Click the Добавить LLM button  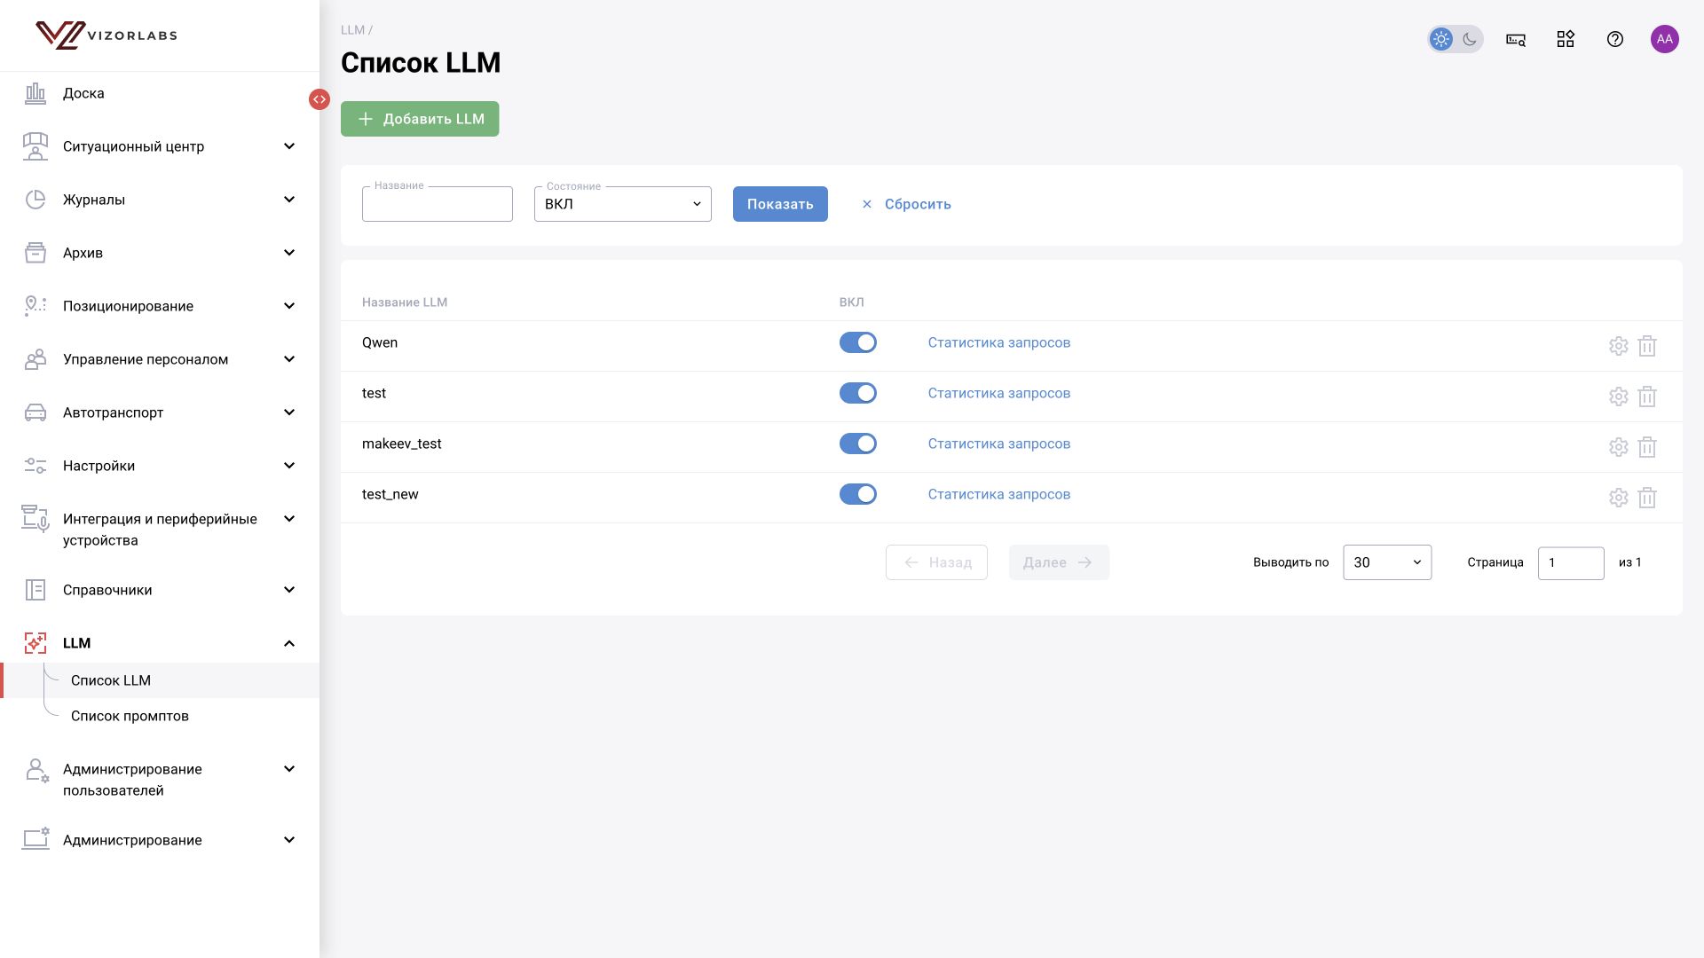(x=420, y=119)
